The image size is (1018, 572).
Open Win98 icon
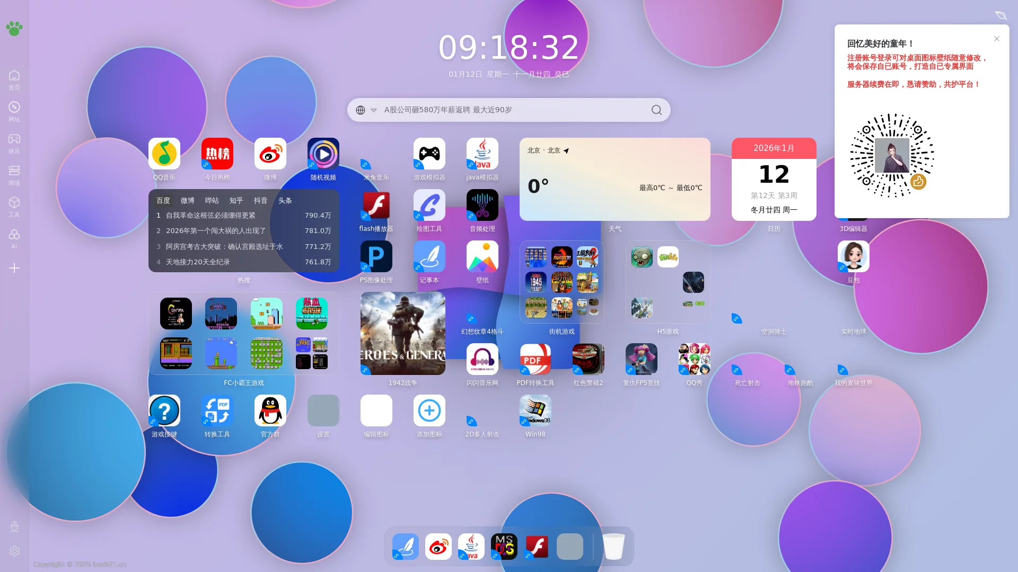click(x=535, y=410)
